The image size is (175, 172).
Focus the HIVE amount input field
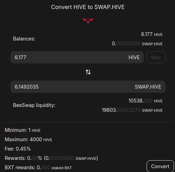[77, 57]
